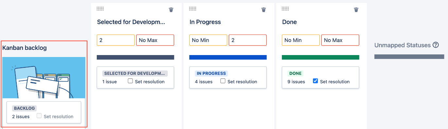Click drag handle above In Progress title
The height and width of the screenshot is (129, 448).
tap(193, 8)
